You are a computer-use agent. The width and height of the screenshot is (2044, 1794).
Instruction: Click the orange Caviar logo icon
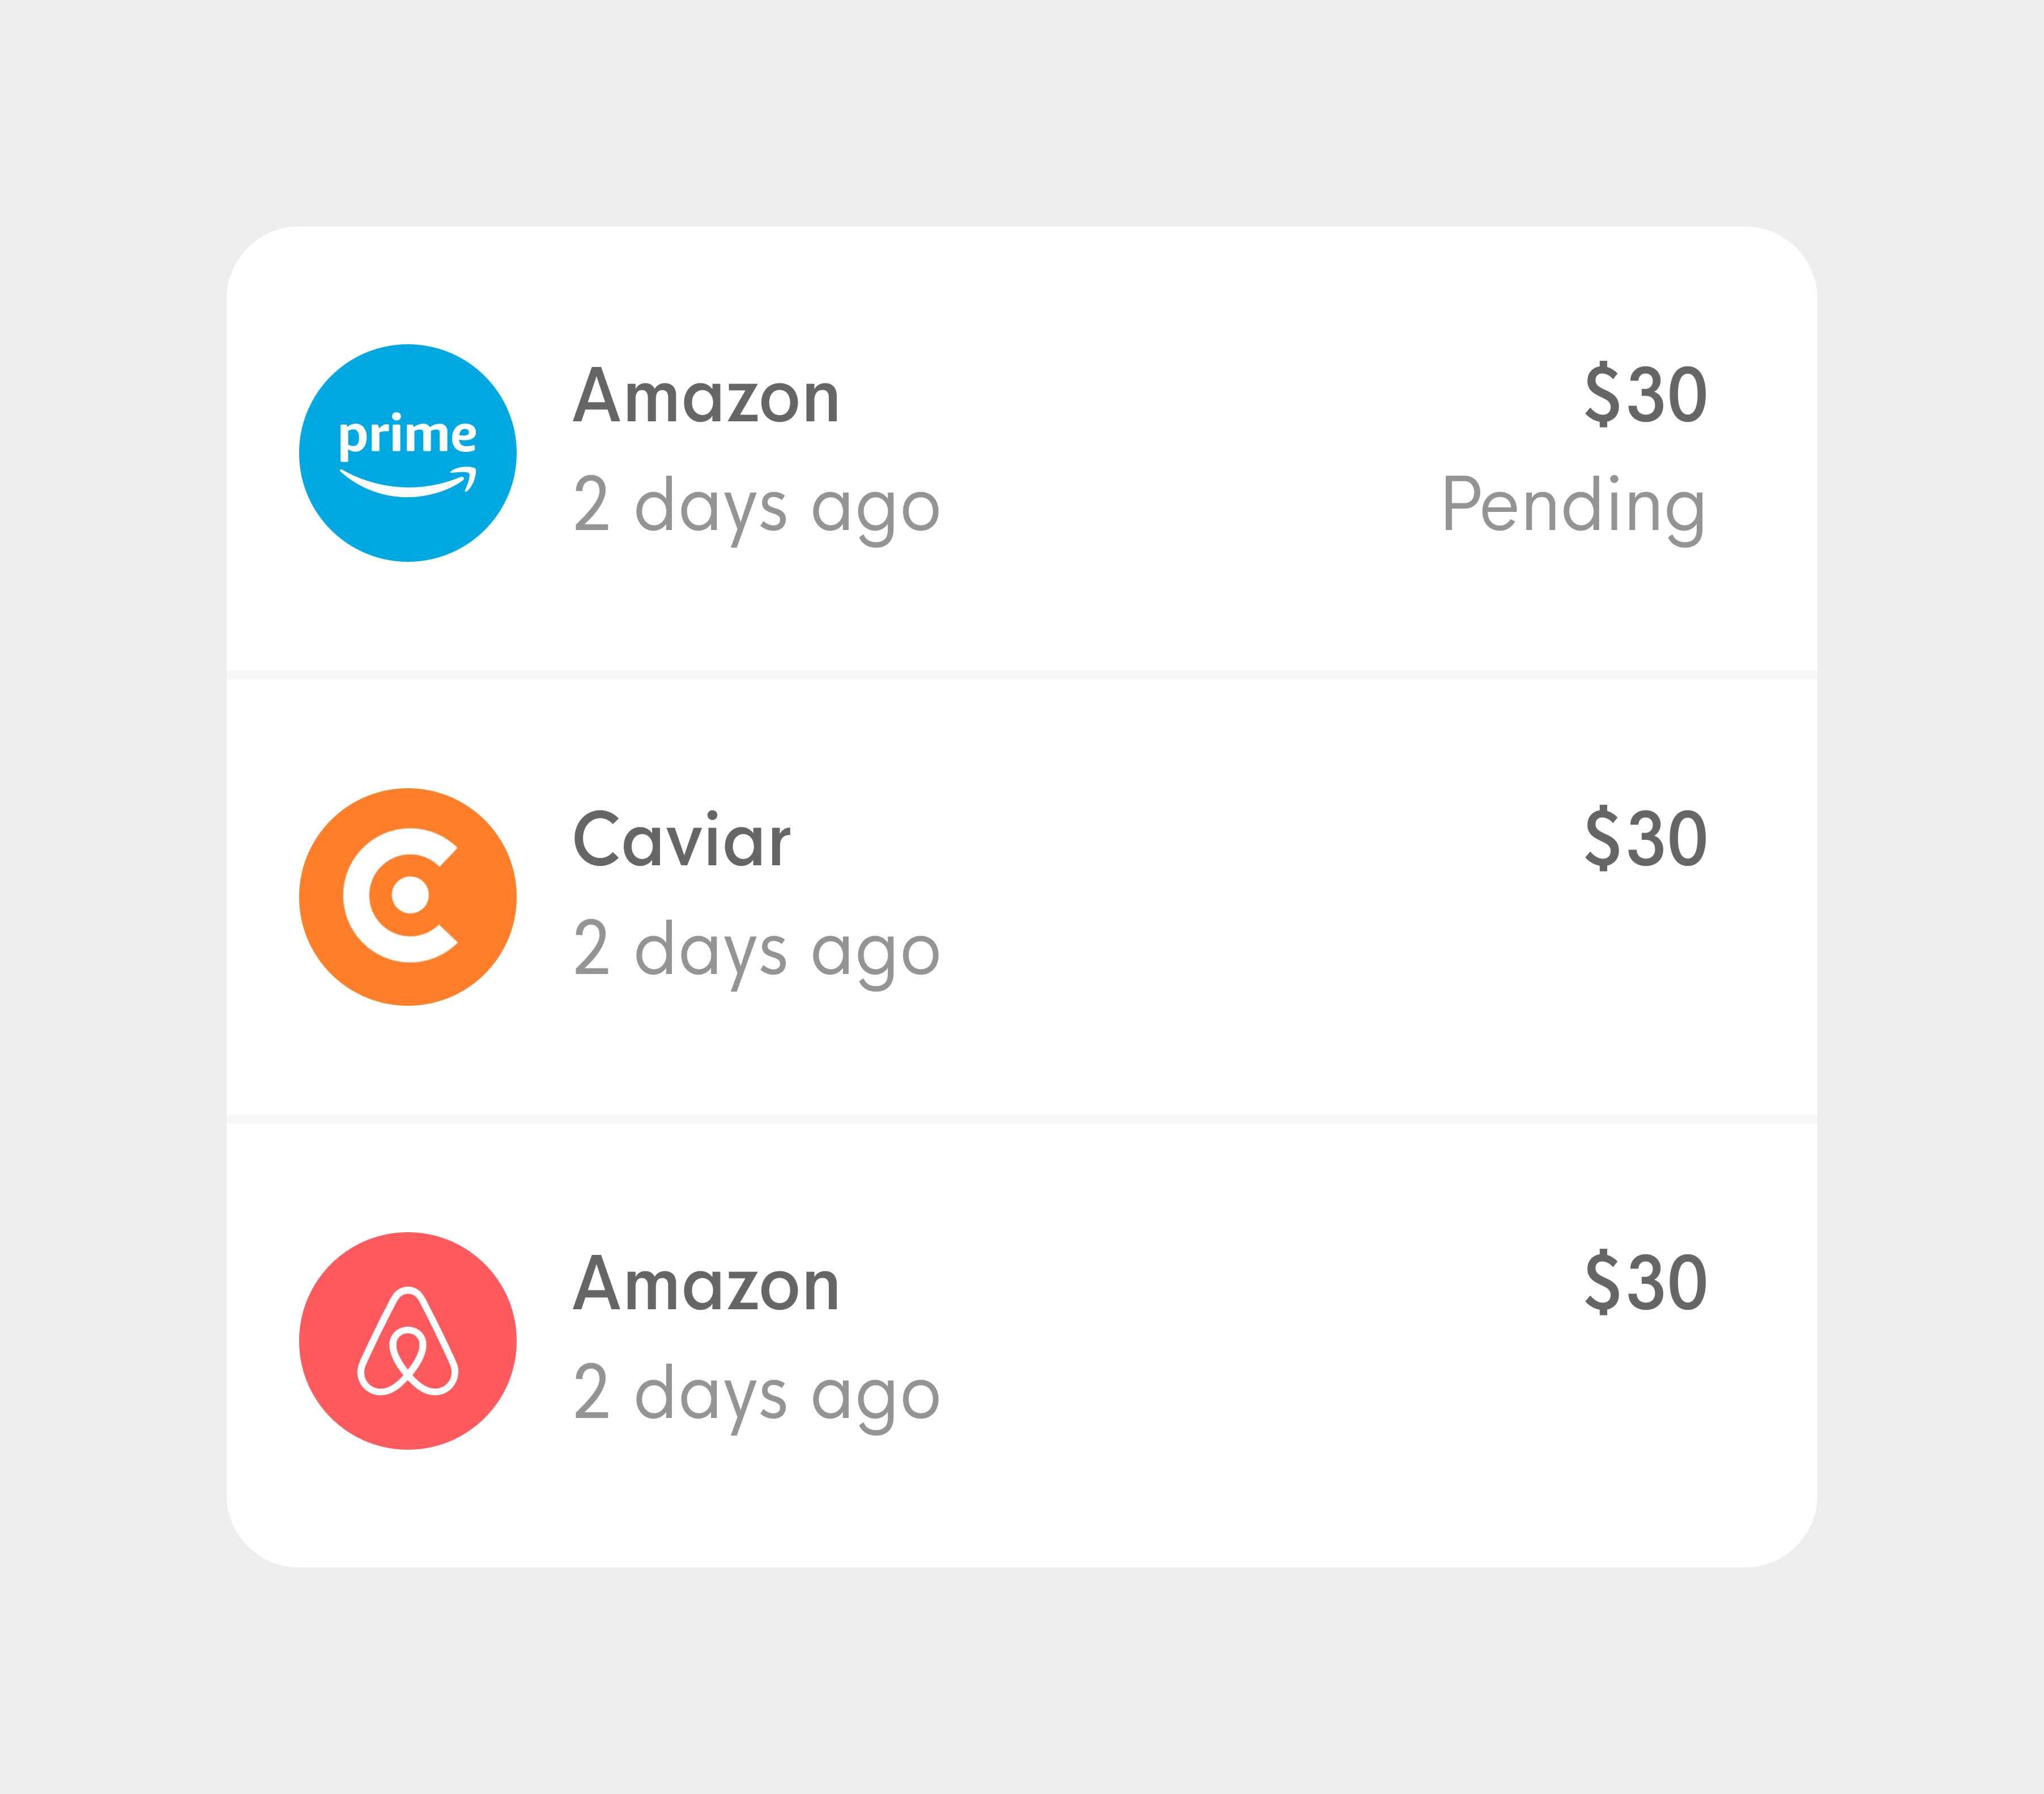408,896
